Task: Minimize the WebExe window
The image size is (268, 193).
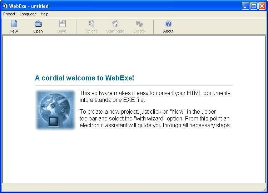Action: coord(245,6)
